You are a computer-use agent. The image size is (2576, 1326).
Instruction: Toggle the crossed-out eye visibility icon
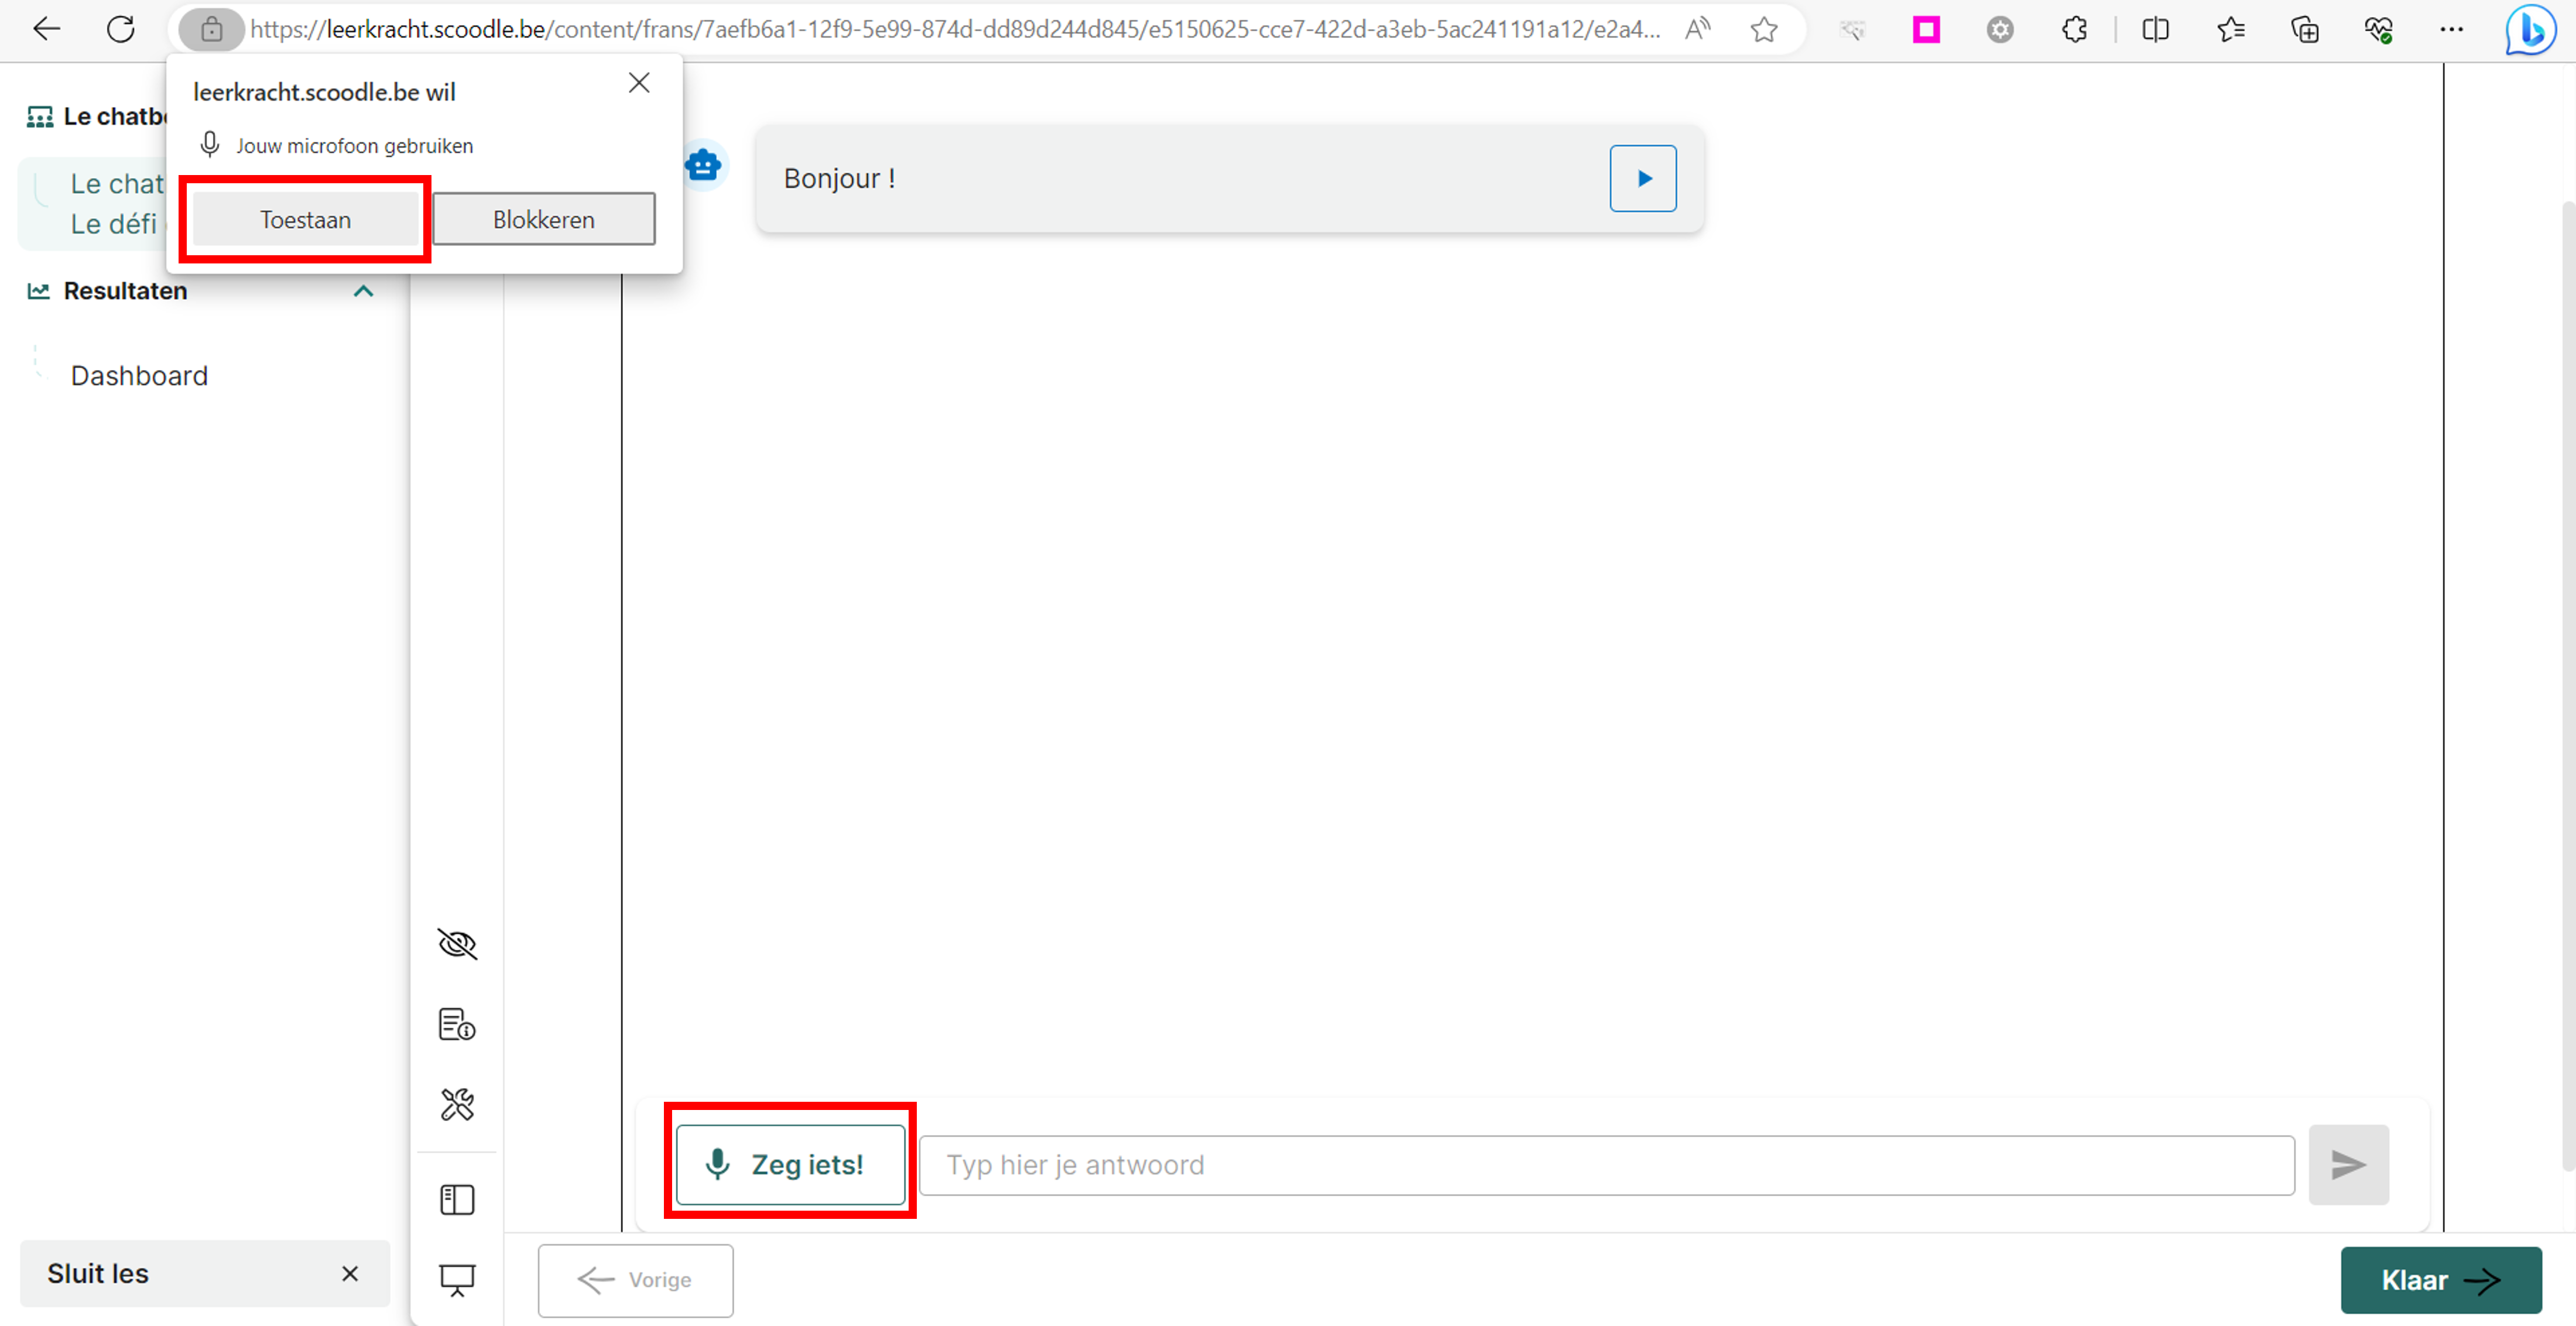tap(457, 944)
